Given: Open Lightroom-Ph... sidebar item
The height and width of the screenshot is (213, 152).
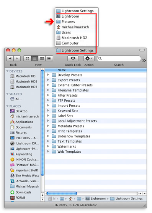Looking at the screenshot, I should tap(25, 149).
